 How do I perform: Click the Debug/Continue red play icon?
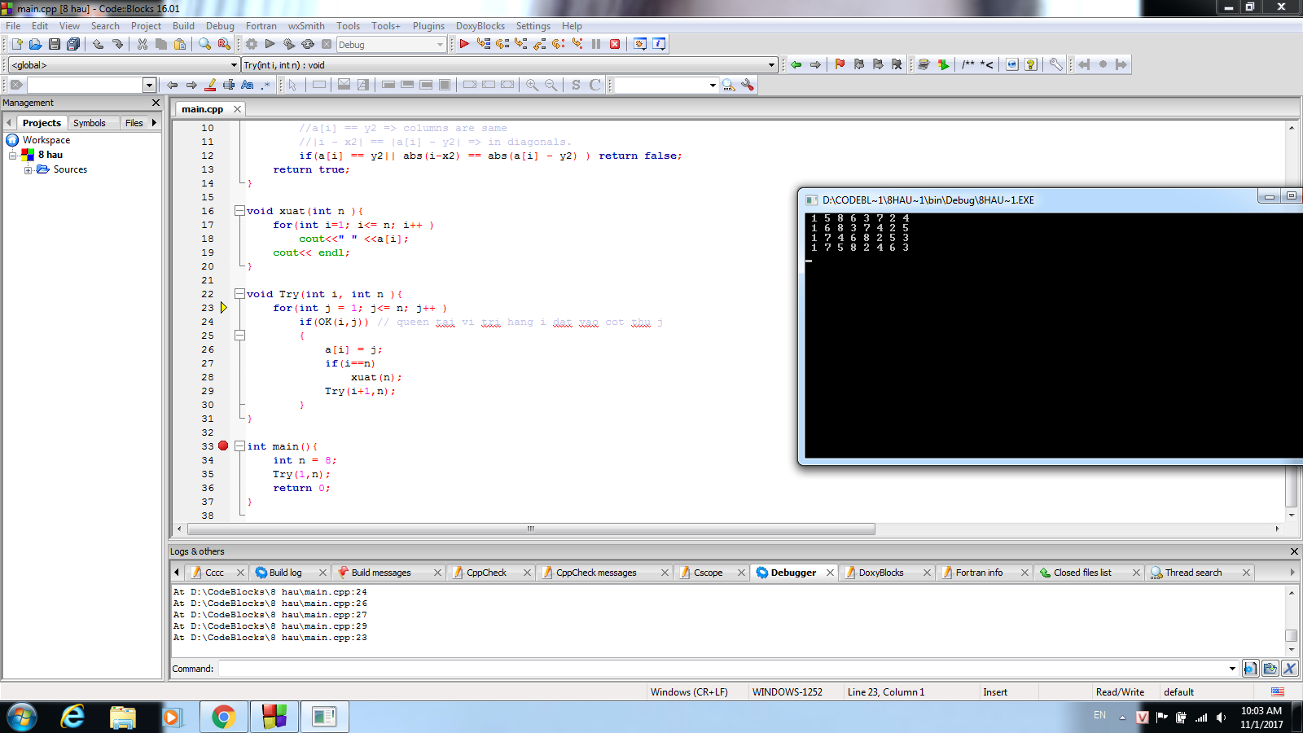[464, 44]
